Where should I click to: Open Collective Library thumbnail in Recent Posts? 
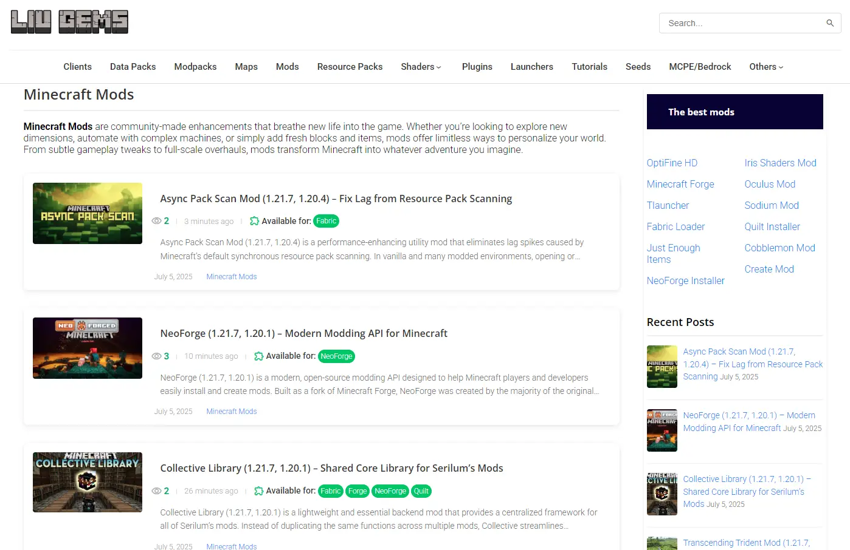662,494
